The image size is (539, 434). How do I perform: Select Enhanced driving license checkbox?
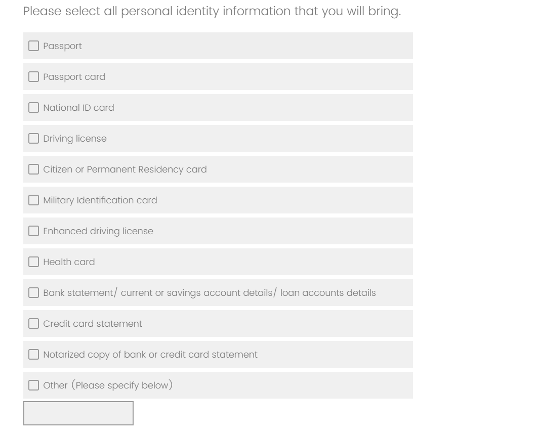33,231
